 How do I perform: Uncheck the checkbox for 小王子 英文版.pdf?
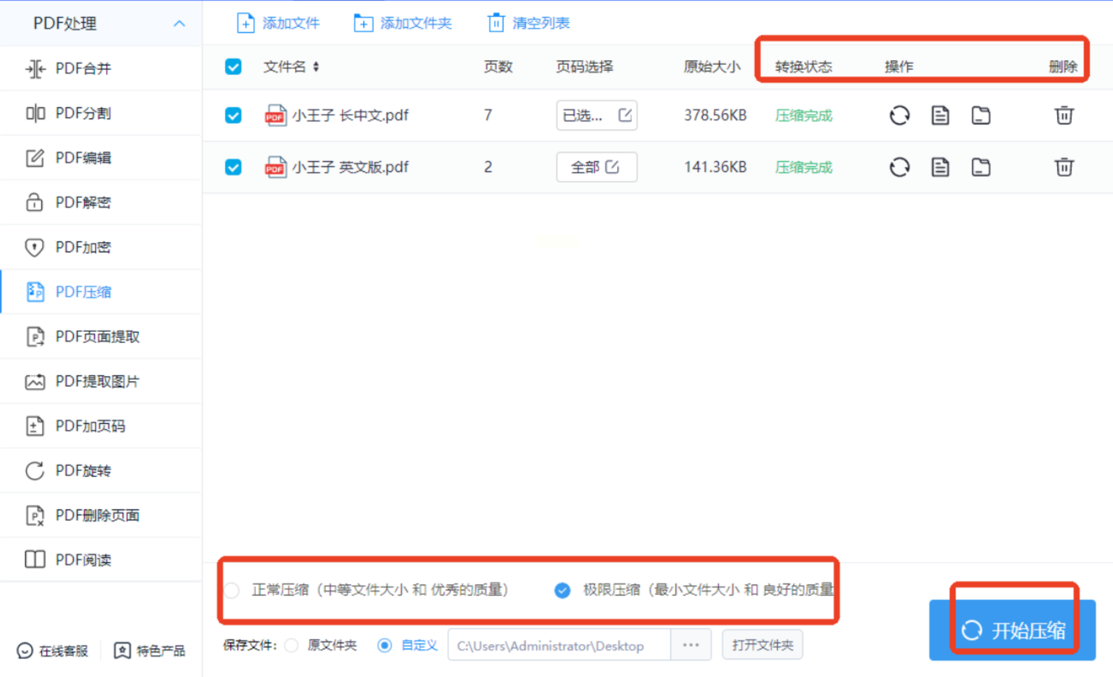coord(233,167)
